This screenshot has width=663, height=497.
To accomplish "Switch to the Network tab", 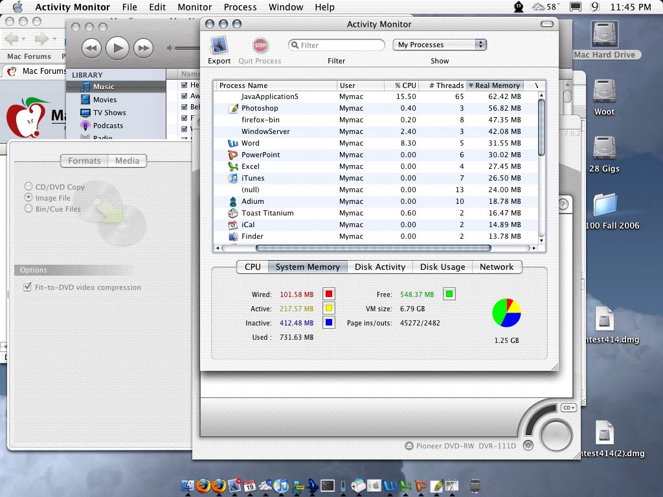I will click(497, 267).
